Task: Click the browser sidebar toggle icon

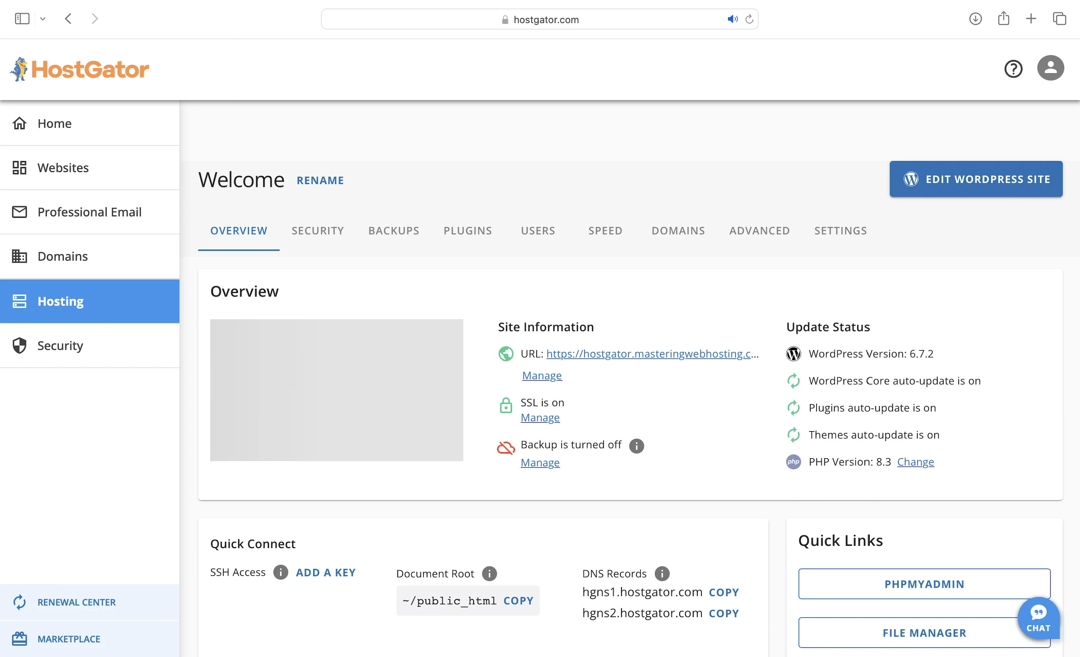Action: (x=22, y=19)
